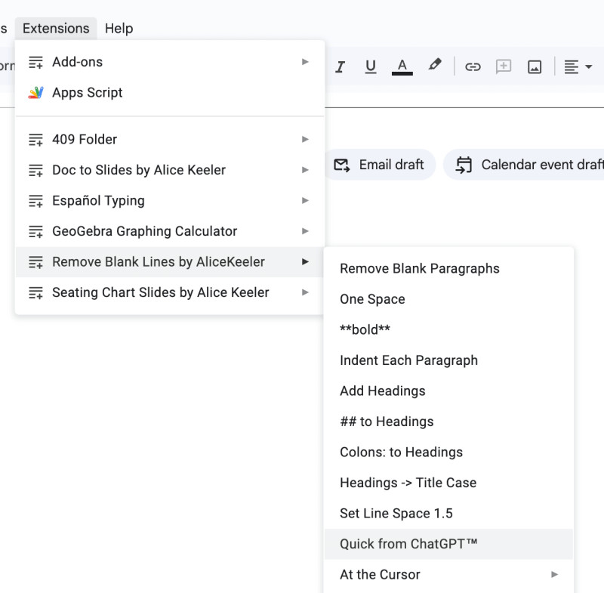Select Colons: to Headings
604x593 pixels.
tap(448, 452)
